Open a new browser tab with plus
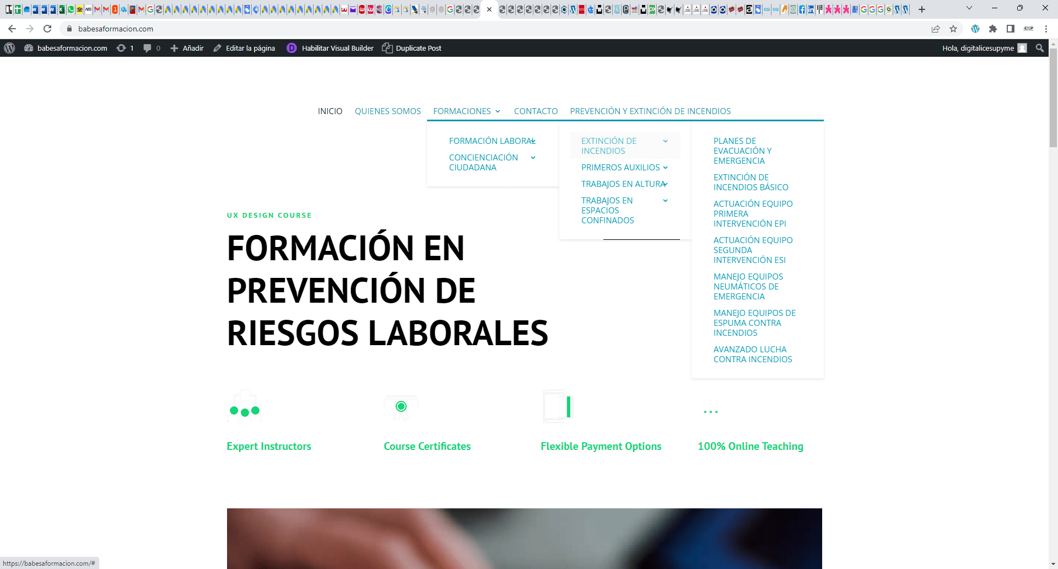Viewport: 1058px width, 569px height. [922, 9]
